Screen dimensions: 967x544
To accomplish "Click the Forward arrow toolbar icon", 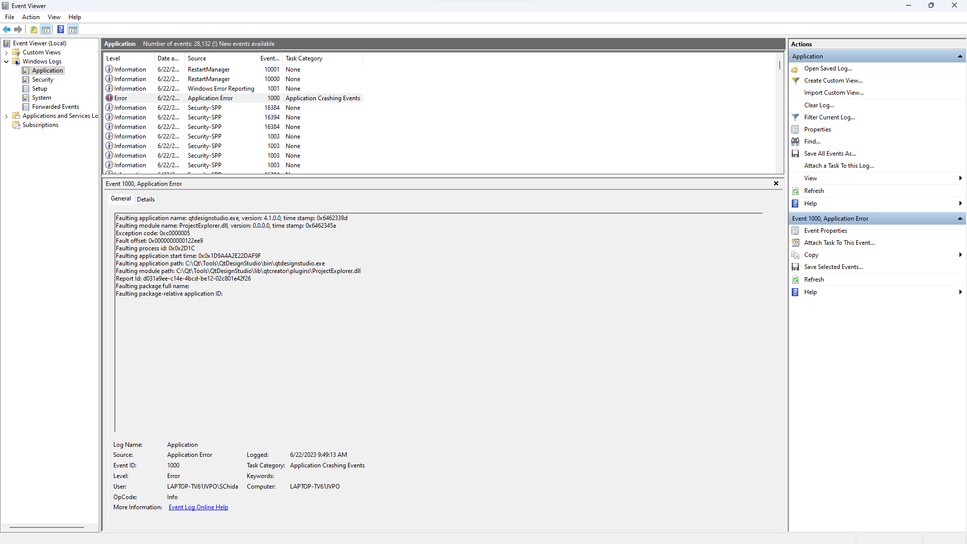I will click(x=18, y=29).
